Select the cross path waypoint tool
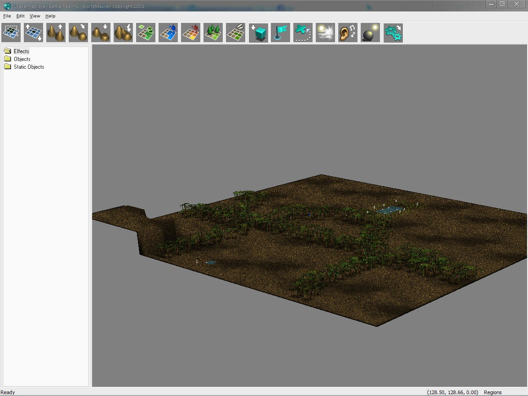This screenshot has width=528, height=396. tap(303, 33)
